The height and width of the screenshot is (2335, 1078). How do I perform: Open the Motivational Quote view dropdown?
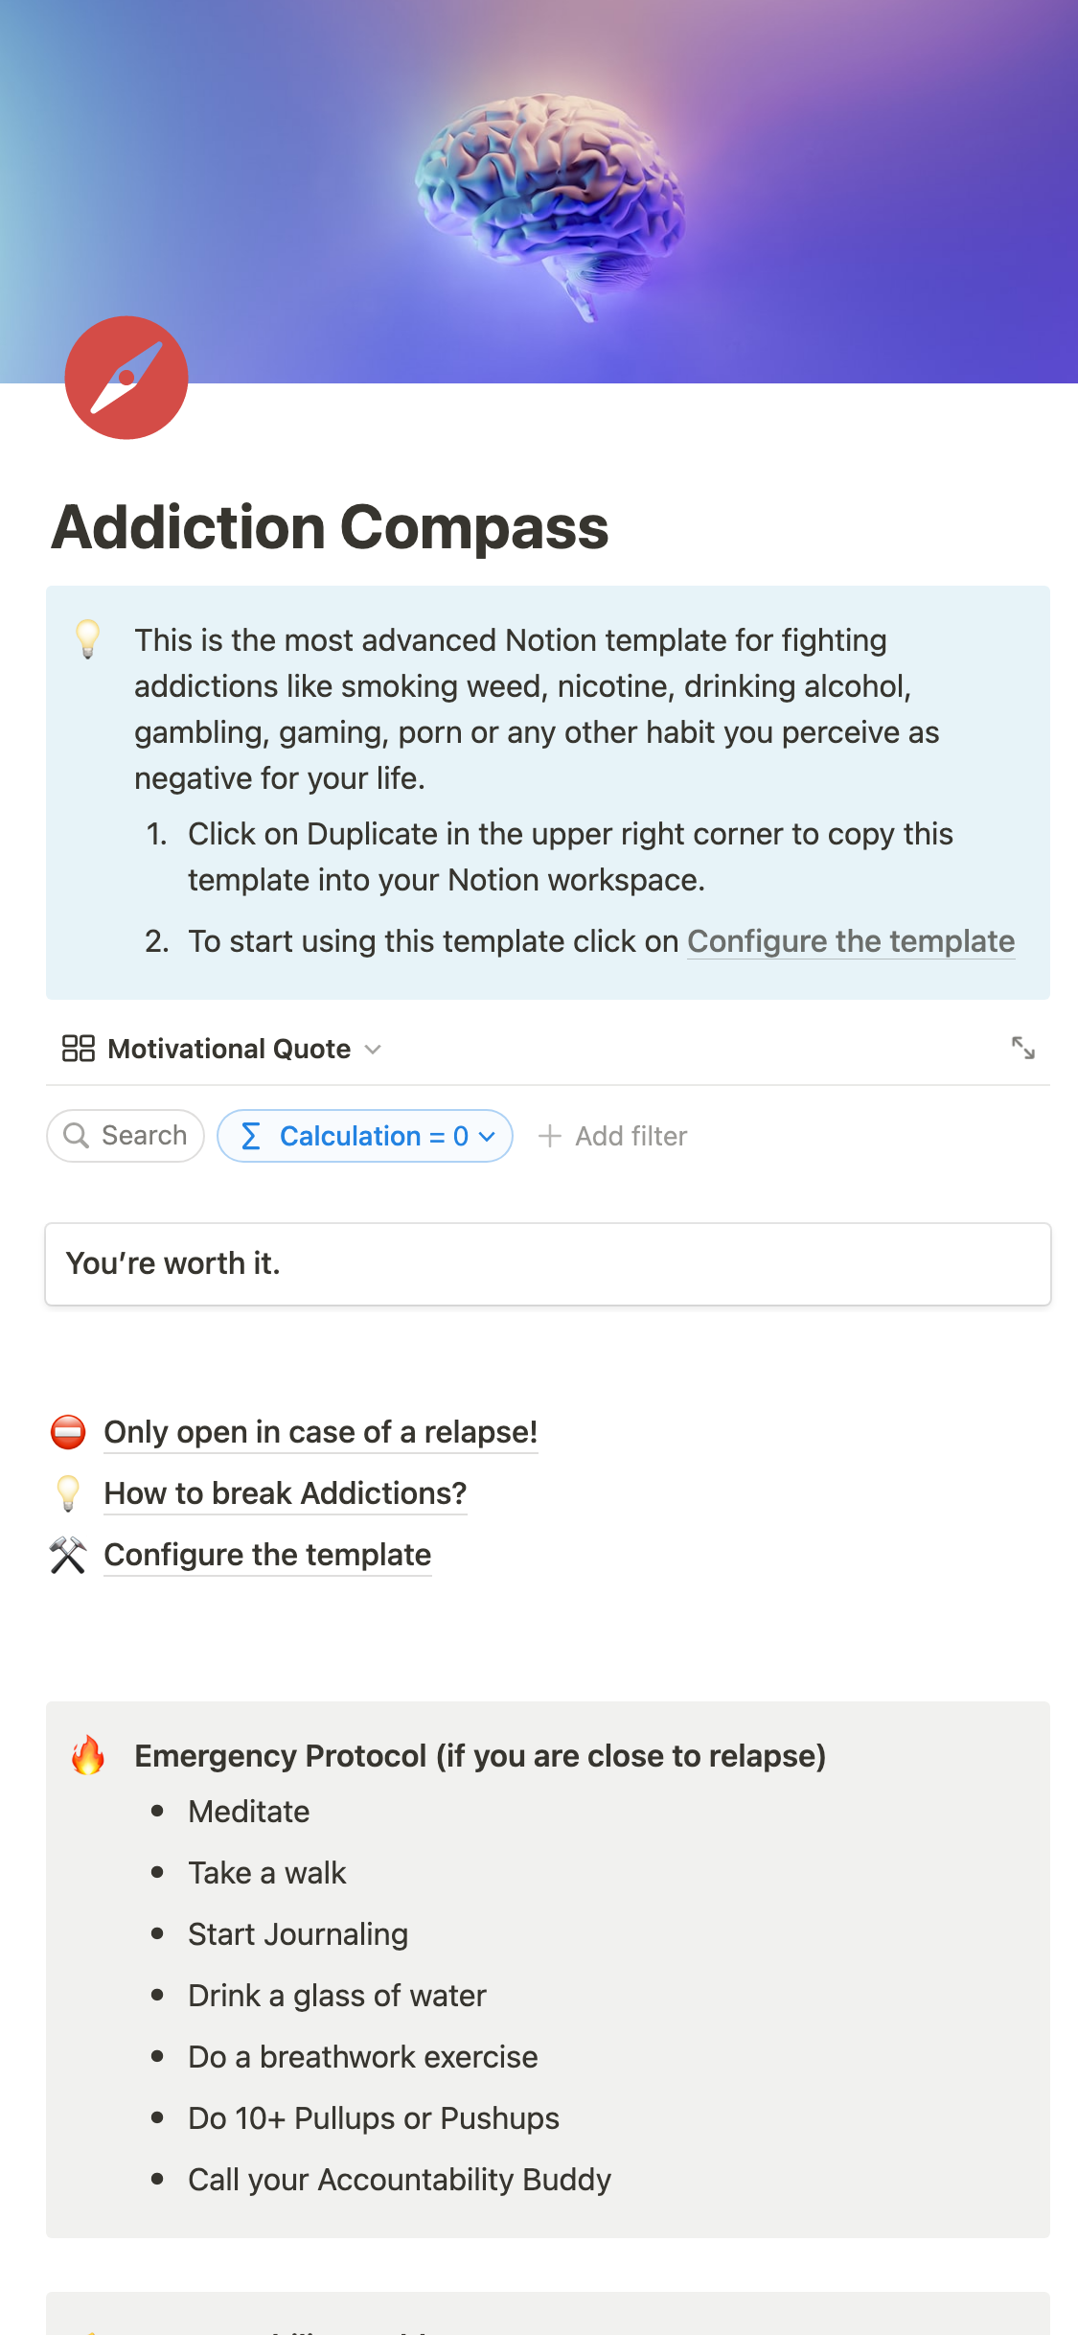[373, 1050]
